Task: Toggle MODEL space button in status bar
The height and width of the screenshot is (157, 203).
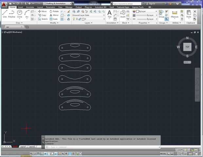Action: tap(163, 154)
